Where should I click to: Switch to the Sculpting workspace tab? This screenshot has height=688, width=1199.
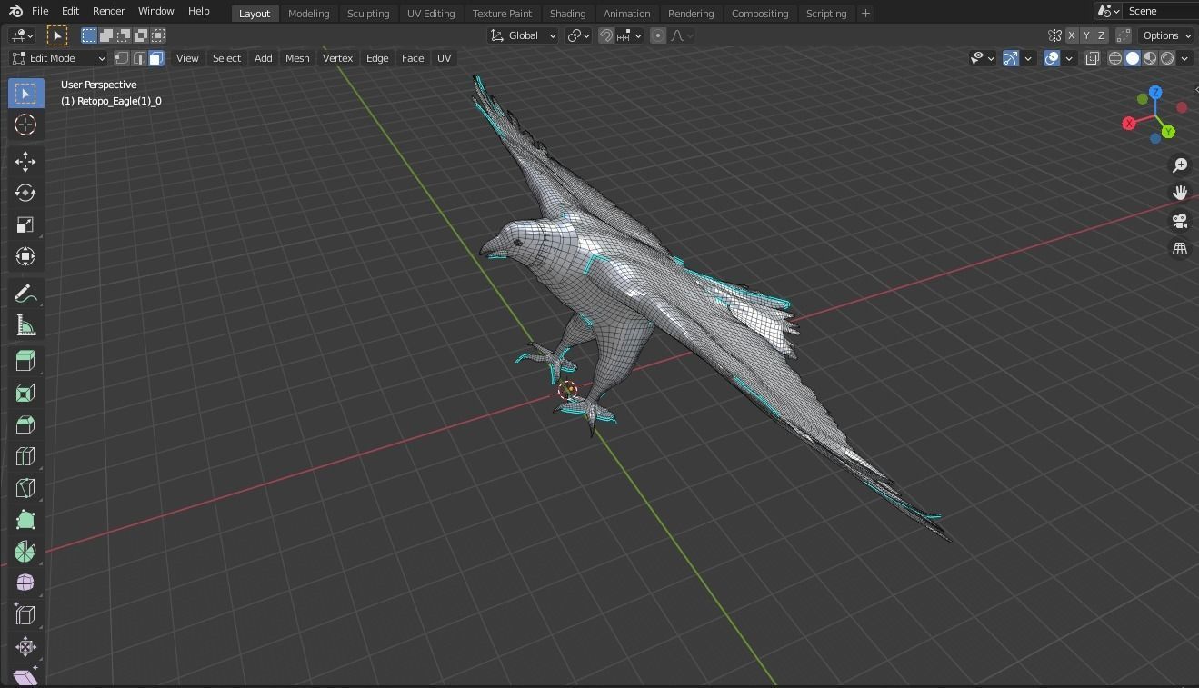tap(368, 13)
